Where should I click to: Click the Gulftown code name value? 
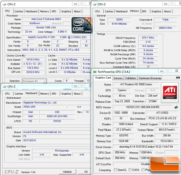point(35,23)
